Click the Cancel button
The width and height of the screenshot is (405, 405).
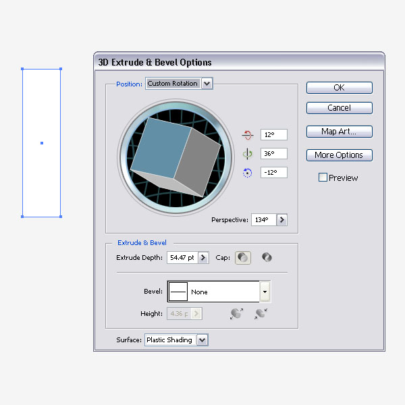click(x=340, y=108)
